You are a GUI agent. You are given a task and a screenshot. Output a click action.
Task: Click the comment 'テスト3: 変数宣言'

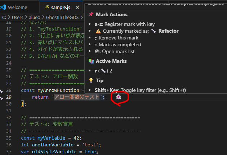coord(47,124)
